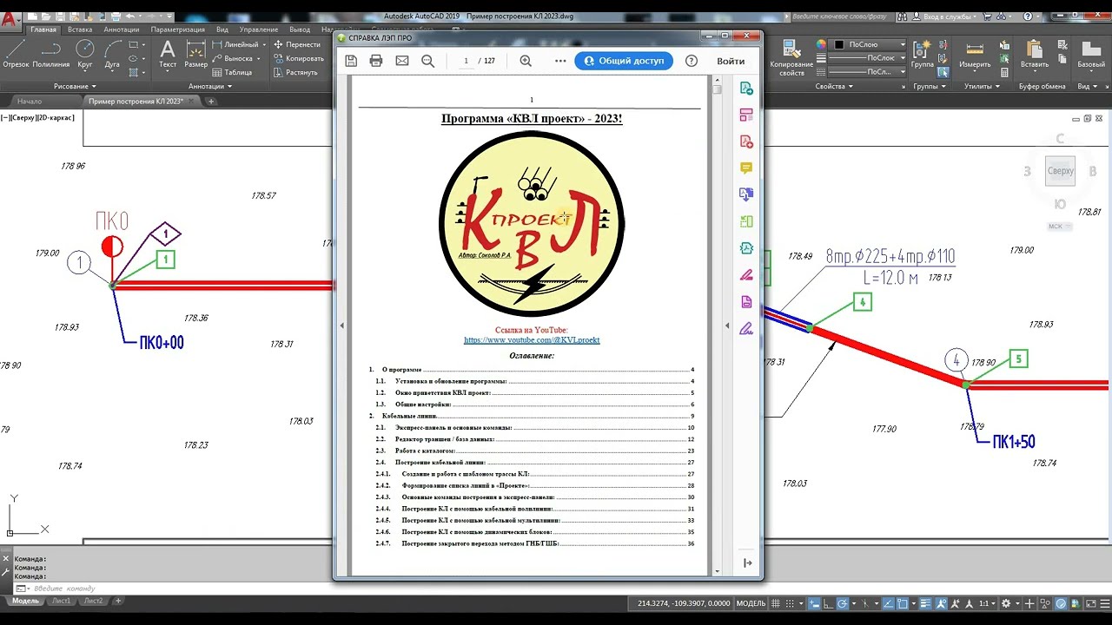
Task: Click the МОДЕЛЬ status bar button
Action: (751, 603)
